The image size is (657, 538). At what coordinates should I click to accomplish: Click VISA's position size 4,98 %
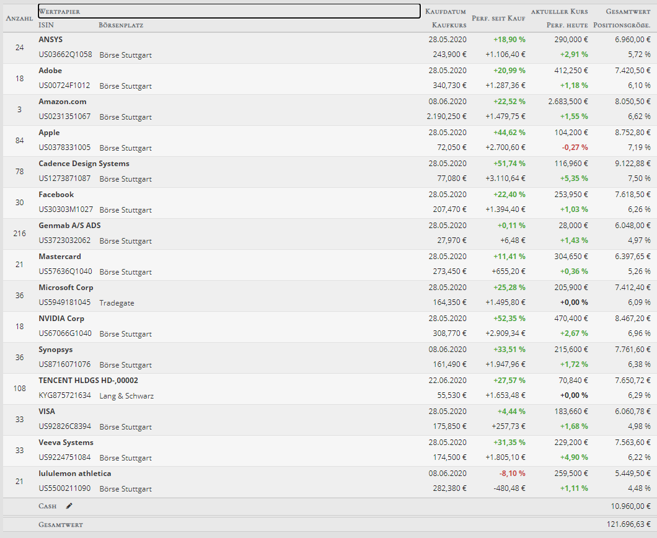coord(639,426)
